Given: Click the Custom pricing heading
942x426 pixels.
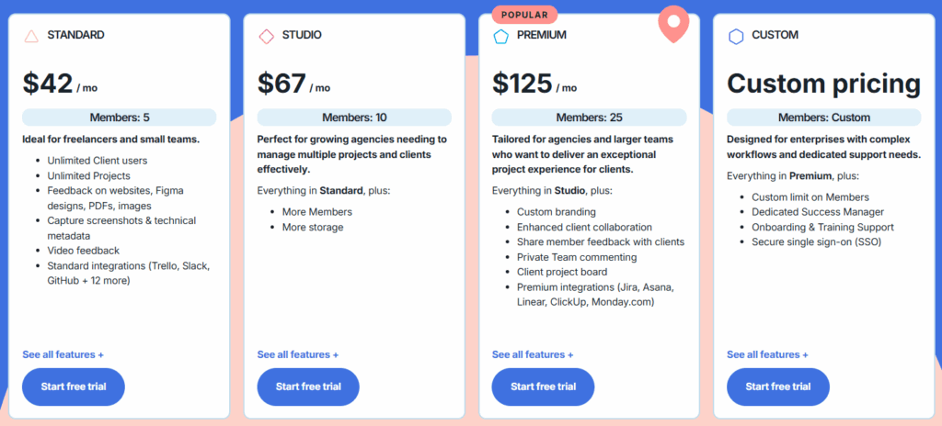Looking at the screenshot, I should coord(823,84).
